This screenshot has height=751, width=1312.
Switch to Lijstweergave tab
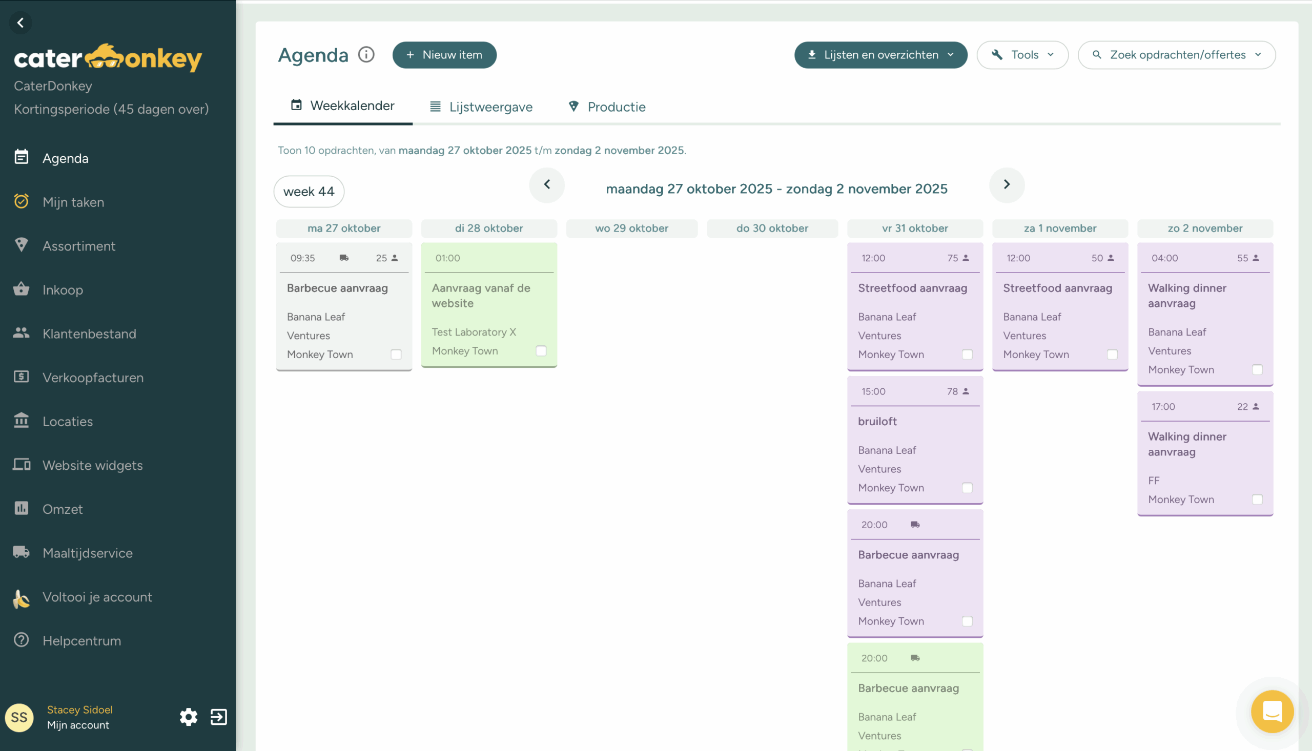pos(481,107)
